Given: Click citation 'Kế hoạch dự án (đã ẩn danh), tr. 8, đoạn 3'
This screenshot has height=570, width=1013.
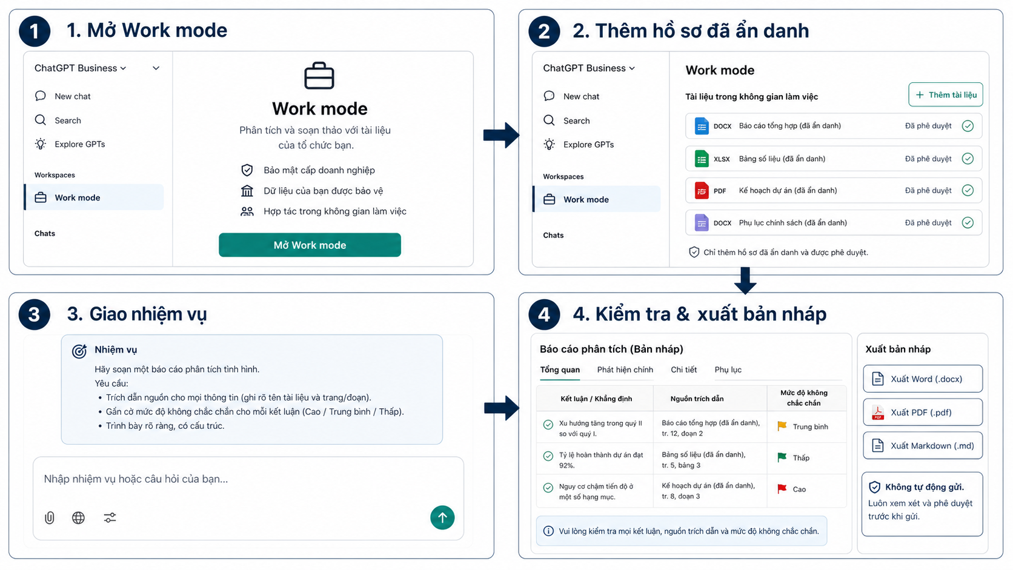Looking at the screenshot, I should [x=708, y=491].
